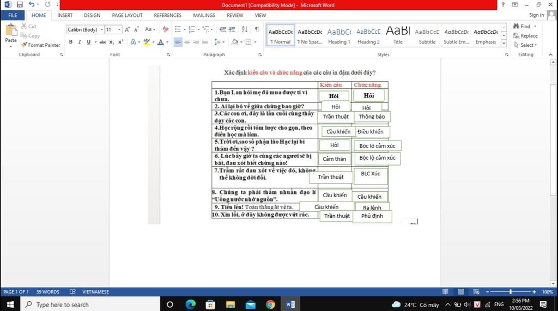Sort paragraph A to Z icon
The height and width of the screenshot is (311, 558).
pos(245,29)
